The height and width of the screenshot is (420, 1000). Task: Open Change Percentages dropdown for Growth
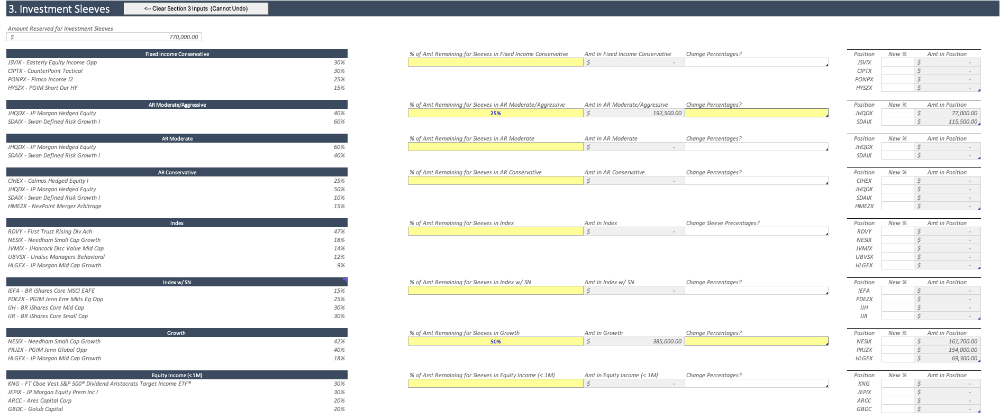pyautogui.click(x=757, y=341)
